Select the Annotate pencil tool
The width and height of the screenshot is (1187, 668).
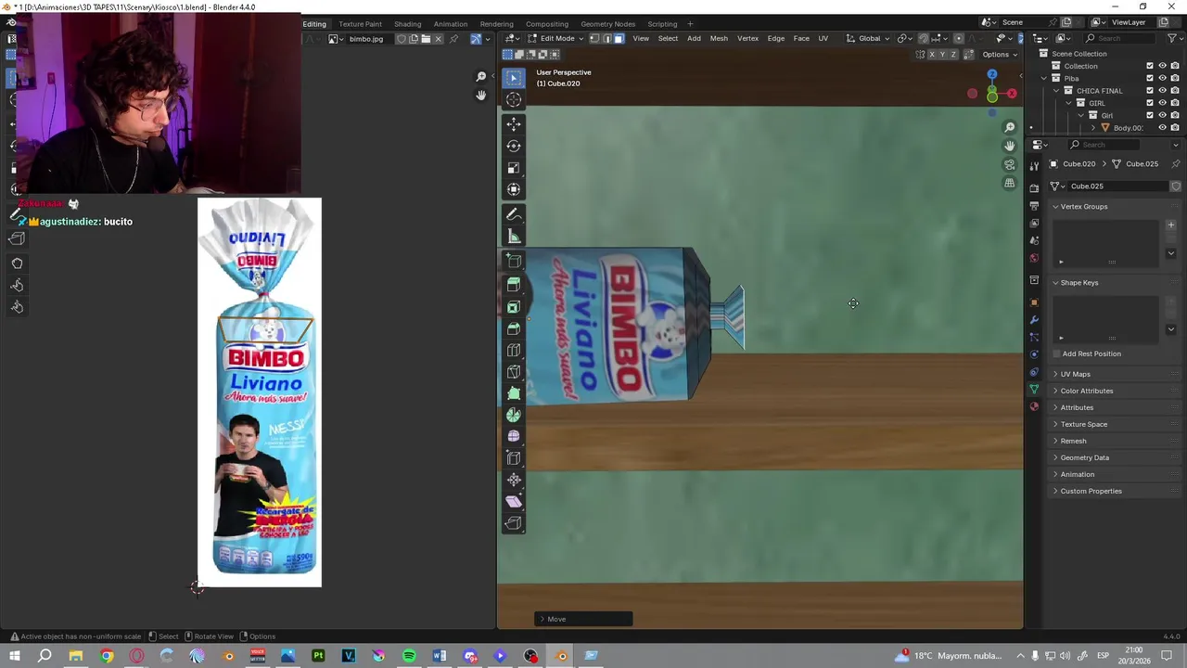(x=514, y=214)
